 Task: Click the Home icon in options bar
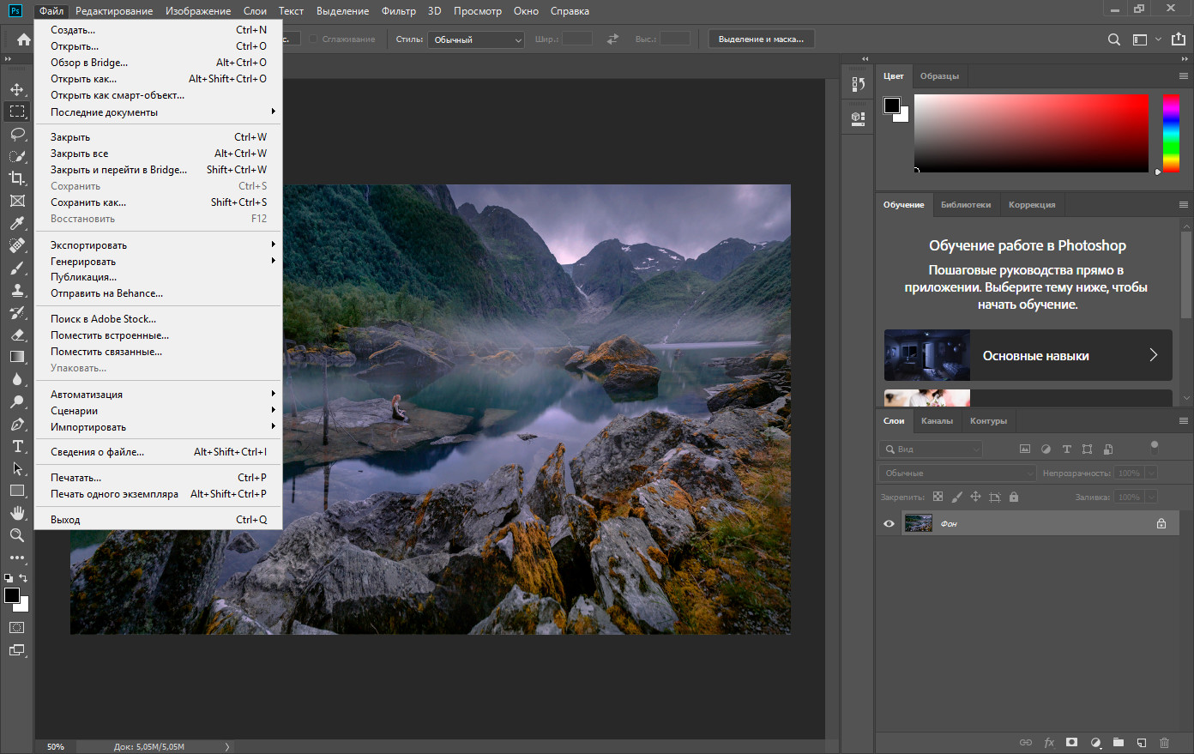coord(24,39)
